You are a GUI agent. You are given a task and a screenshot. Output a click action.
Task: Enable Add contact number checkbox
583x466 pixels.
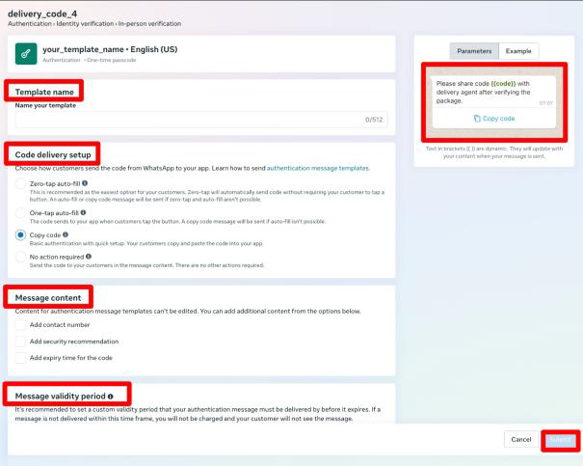pyautogui.click(x=20, y=325)
